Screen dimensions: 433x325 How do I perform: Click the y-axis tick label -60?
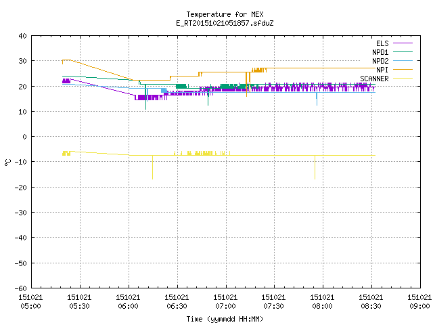[x=21, y=288]
